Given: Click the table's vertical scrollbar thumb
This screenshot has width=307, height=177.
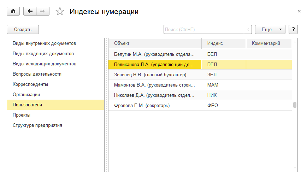Looking at the screenshot, I should pos(295,105).
